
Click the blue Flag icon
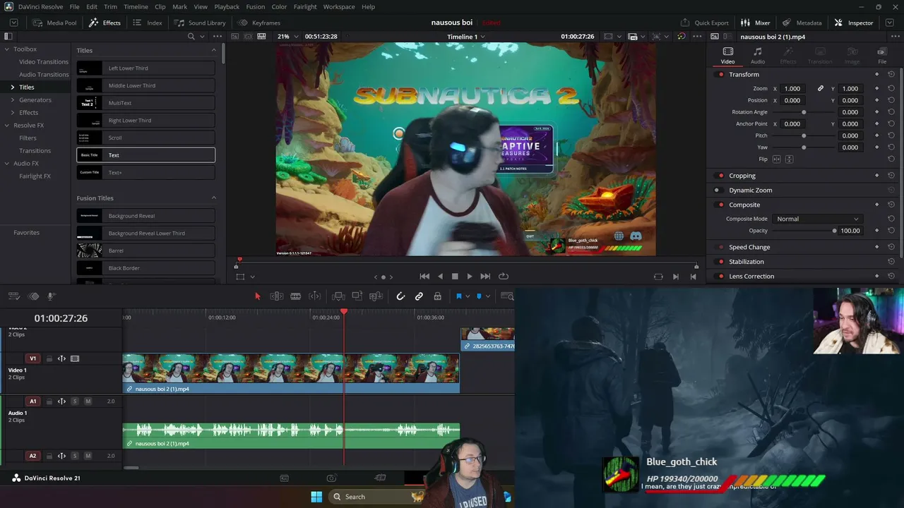[x=458, y=296]
